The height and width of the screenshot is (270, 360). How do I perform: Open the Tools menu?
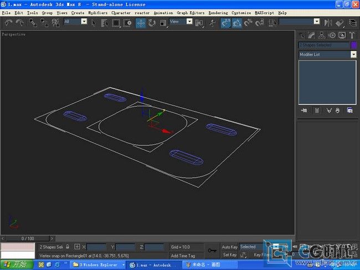click(32, 13)
